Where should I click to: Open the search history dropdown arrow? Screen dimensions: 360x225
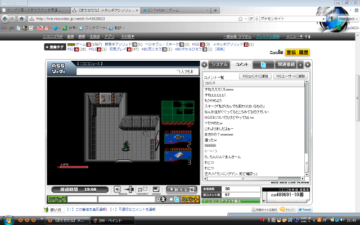[x=323, y=19]
